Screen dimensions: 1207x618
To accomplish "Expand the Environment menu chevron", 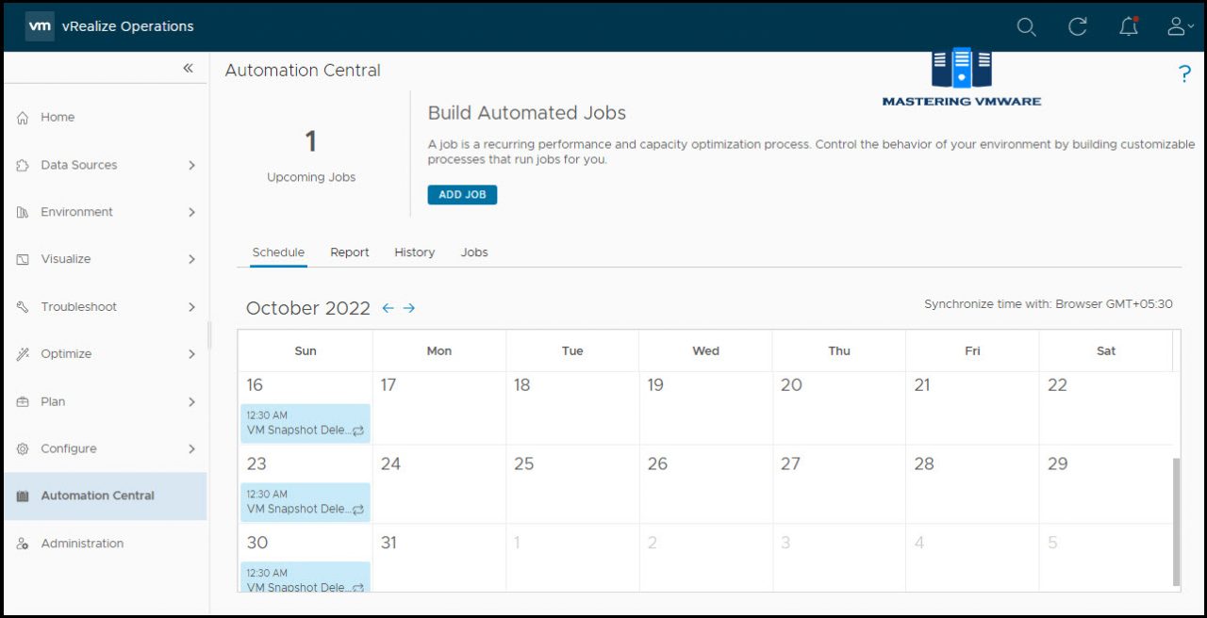I will point(191,212).
